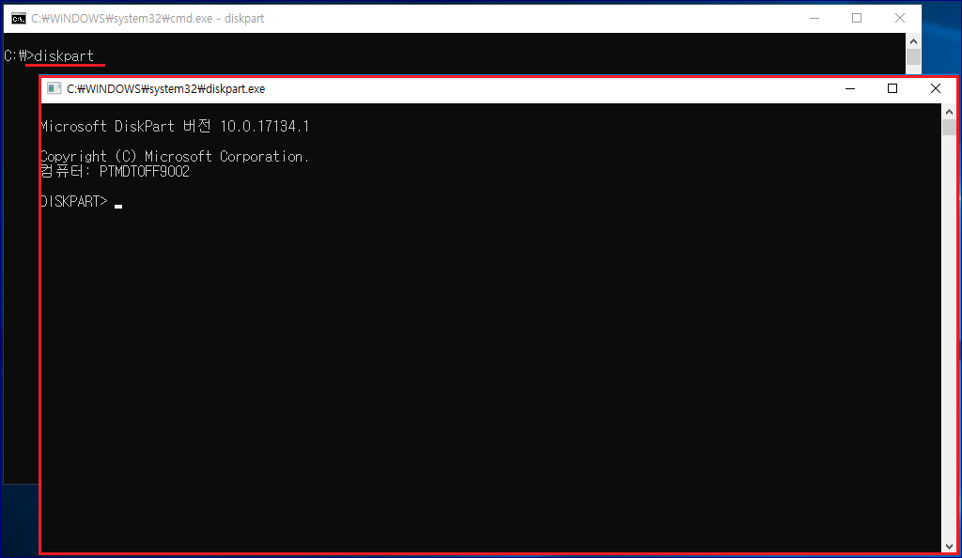Click the diskpart.exe window title bar icon
This screenshot has height=558, width=962.
54,89
